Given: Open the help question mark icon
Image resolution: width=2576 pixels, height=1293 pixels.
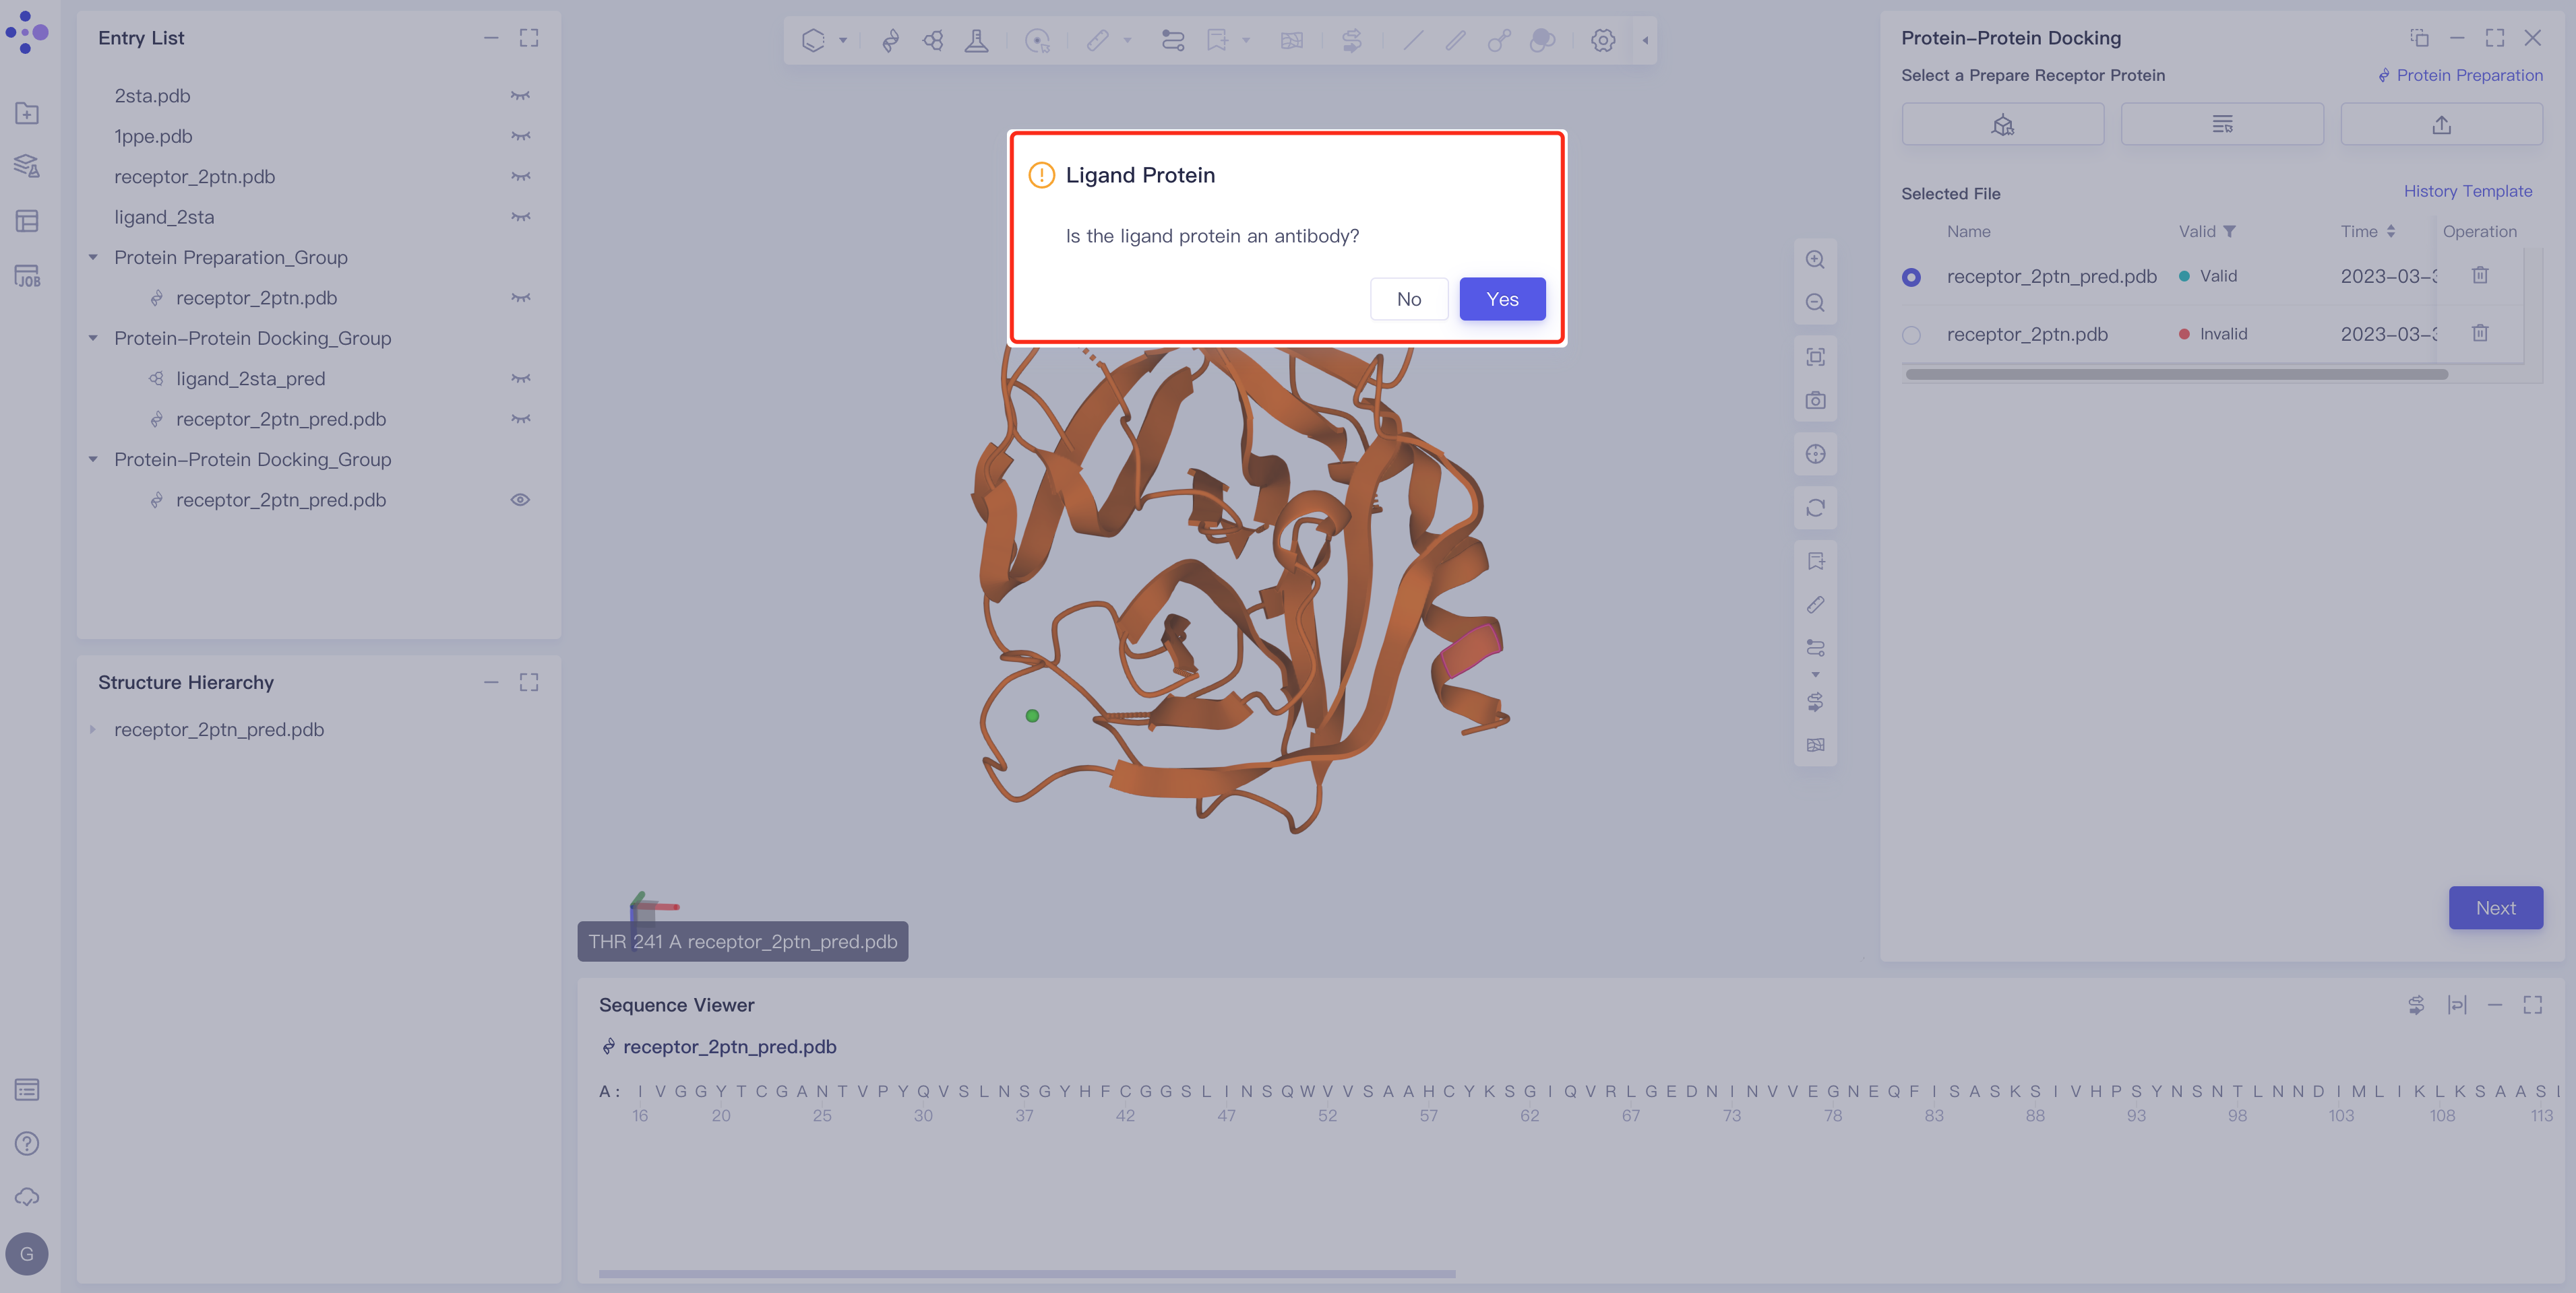Looking at the screenshot, I should tap(27, 1143).
